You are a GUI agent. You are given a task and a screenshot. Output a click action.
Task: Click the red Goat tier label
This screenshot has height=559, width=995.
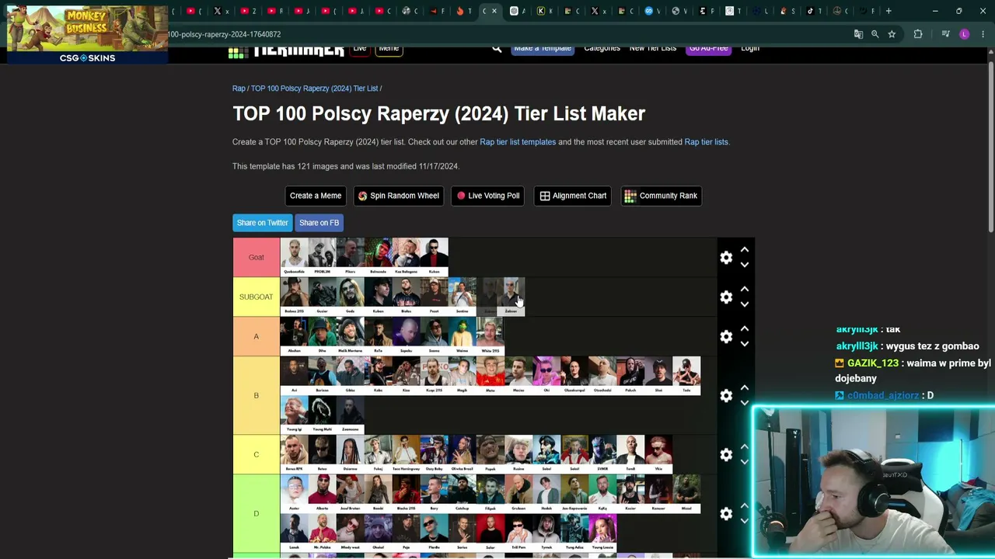[257, 258]
